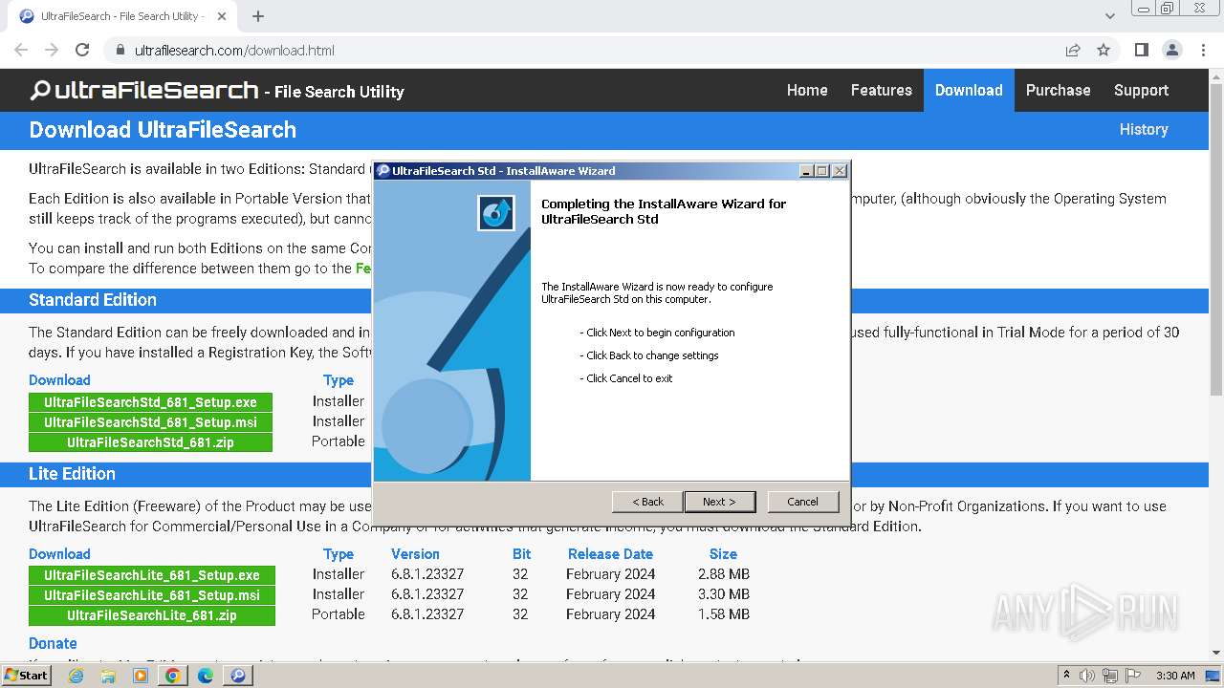Click the Donate heading
Viewport: 1224px width, 688px height.
53,644
